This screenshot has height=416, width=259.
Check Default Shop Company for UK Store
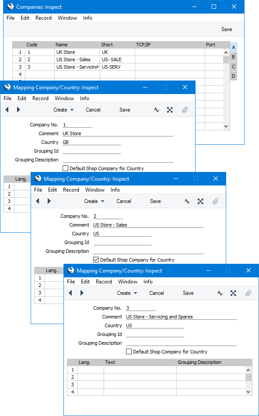click(65, 168)
